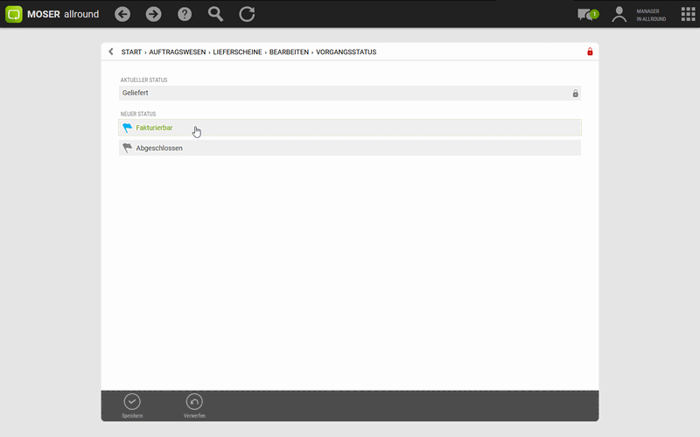Screen dimensions: 700x437
Task: Click the MOSER allround logo icon
Action: pyautogui.click(x=14, y=14)
